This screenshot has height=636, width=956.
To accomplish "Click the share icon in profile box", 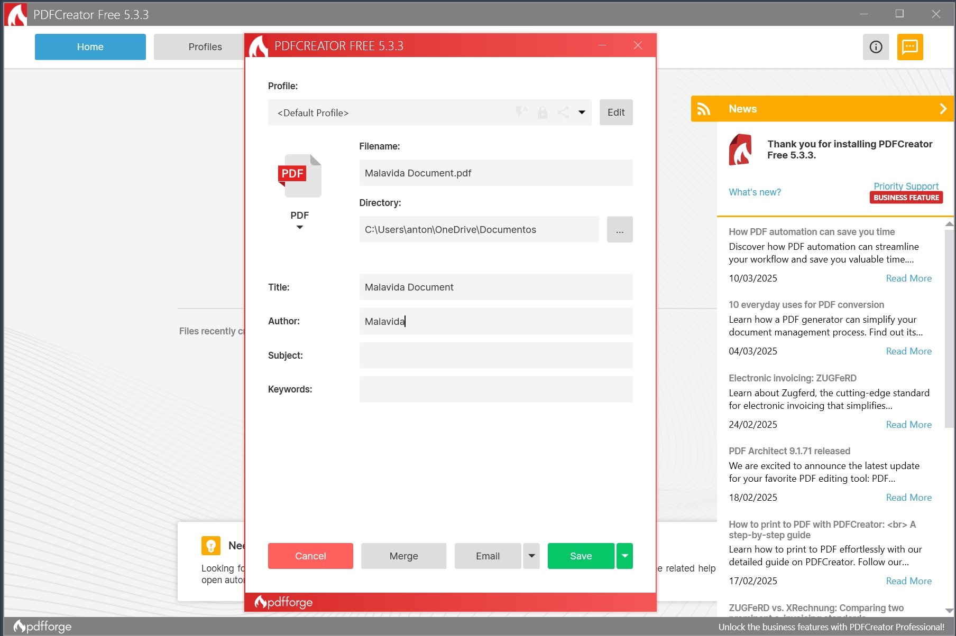I will [564, 112].
